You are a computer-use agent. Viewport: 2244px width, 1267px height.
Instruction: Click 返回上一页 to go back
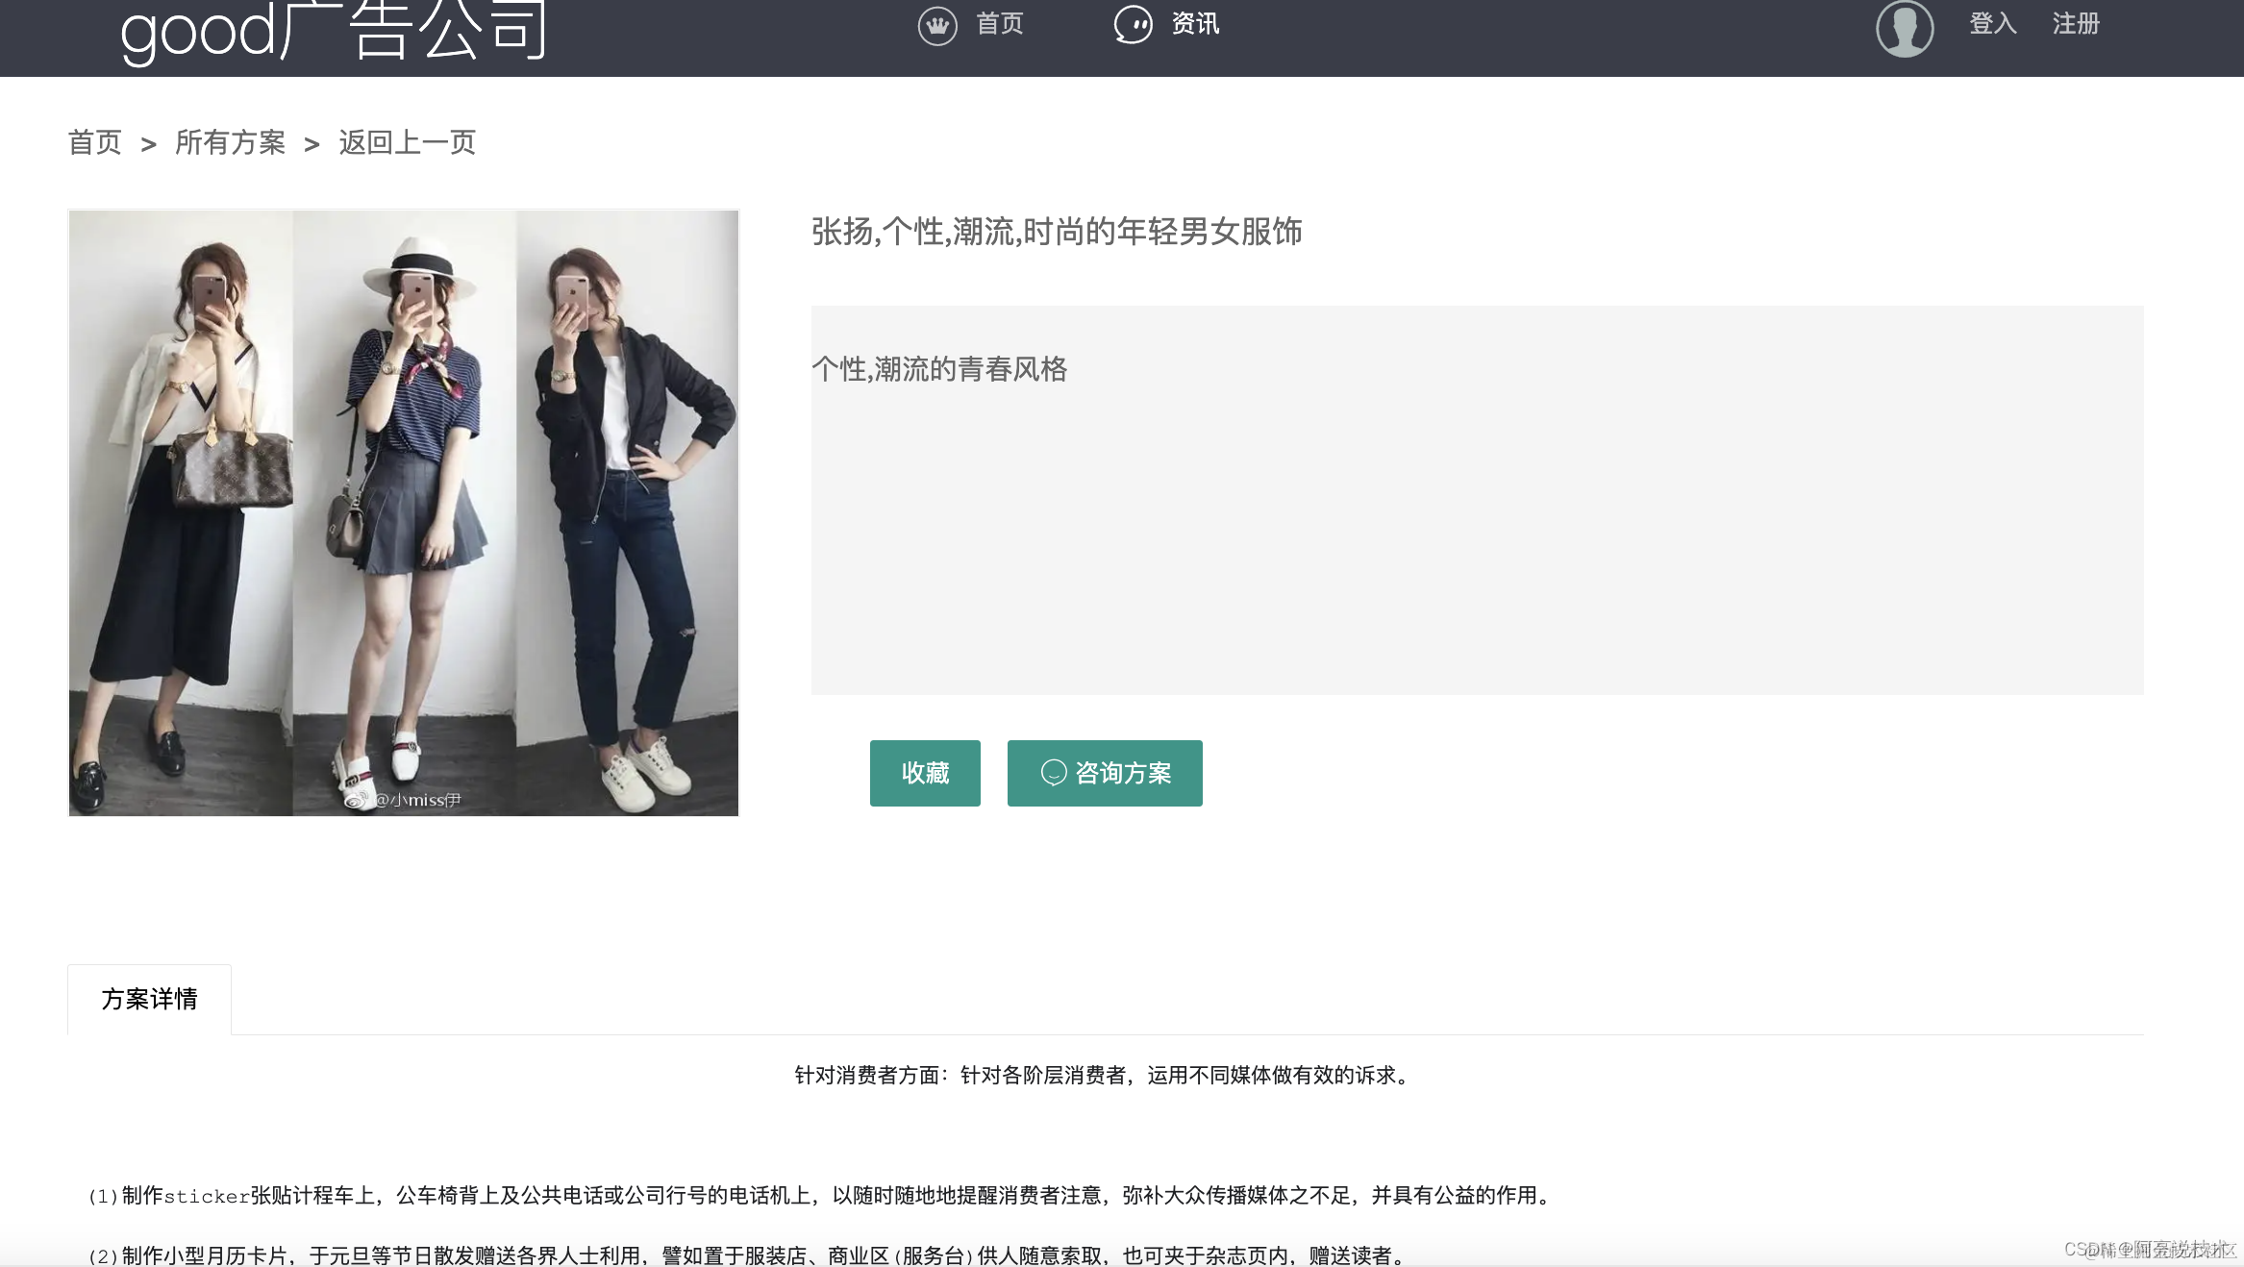tap(407, 143)
